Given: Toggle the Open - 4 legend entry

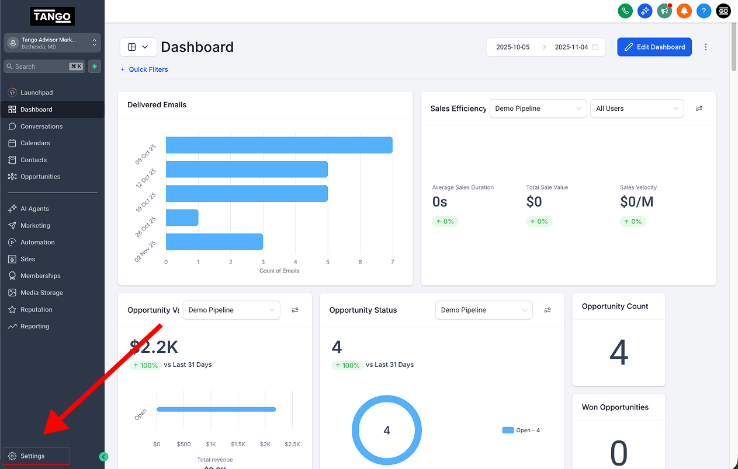Looking at the screenshot, I should pos(521,430).
